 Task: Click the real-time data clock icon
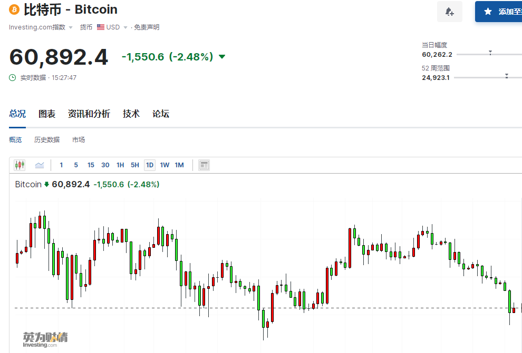click(x=13, y=78)
